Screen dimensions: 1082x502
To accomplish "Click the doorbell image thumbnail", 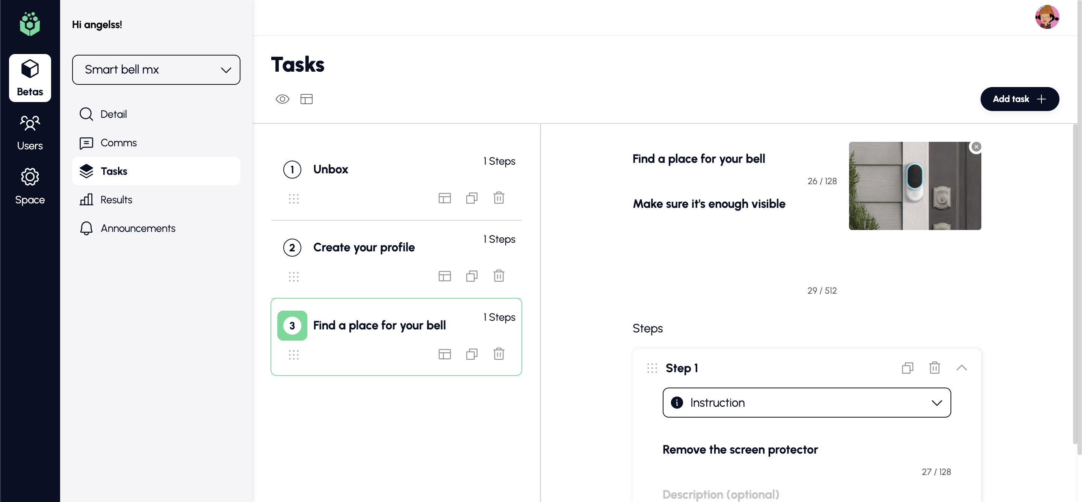I will (915, 186).
